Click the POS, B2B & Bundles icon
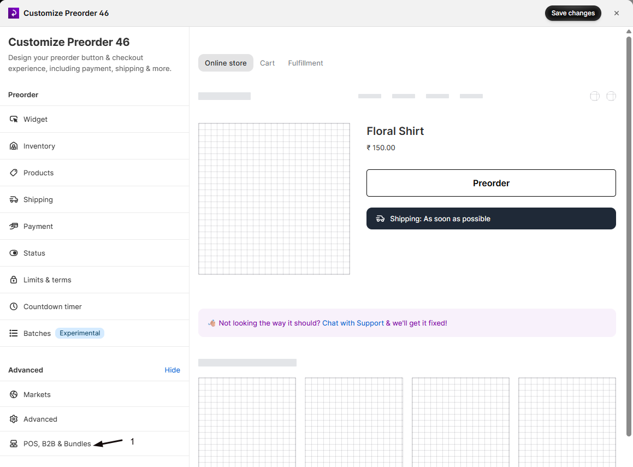The height and width of the screenshot is (467, 633). tap(14, 444)
